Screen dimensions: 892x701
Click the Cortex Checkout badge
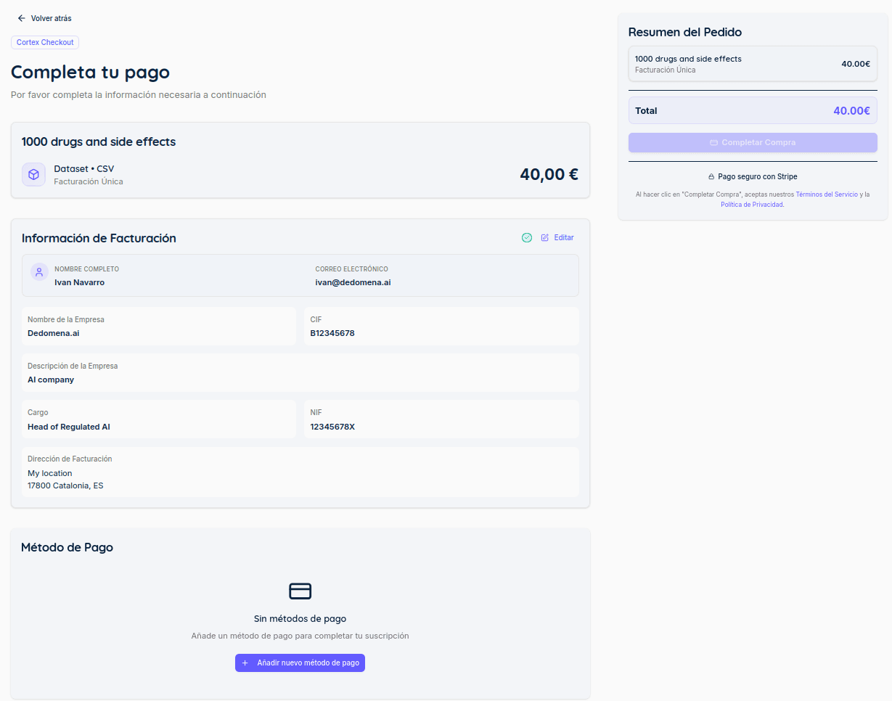45,42
